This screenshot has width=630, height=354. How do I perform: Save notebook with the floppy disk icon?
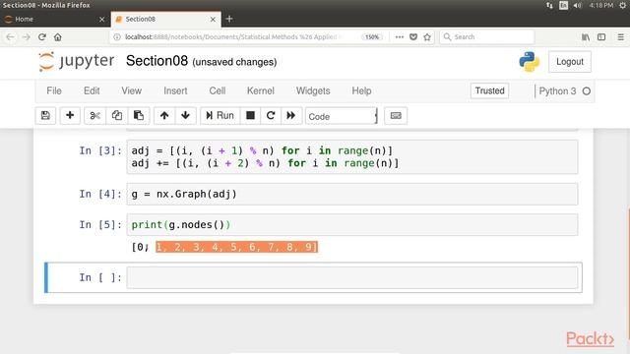(45, 116)
